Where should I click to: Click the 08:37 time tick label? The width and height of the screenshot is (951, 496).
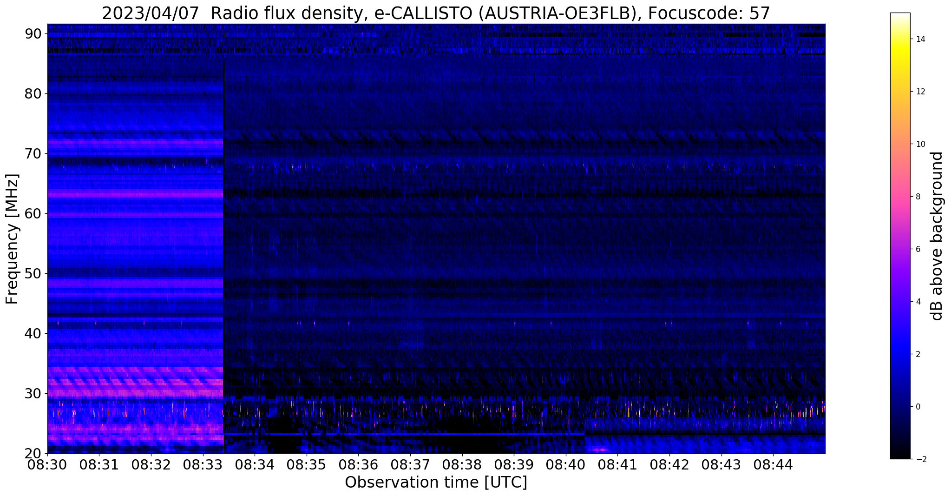[410, 464]
